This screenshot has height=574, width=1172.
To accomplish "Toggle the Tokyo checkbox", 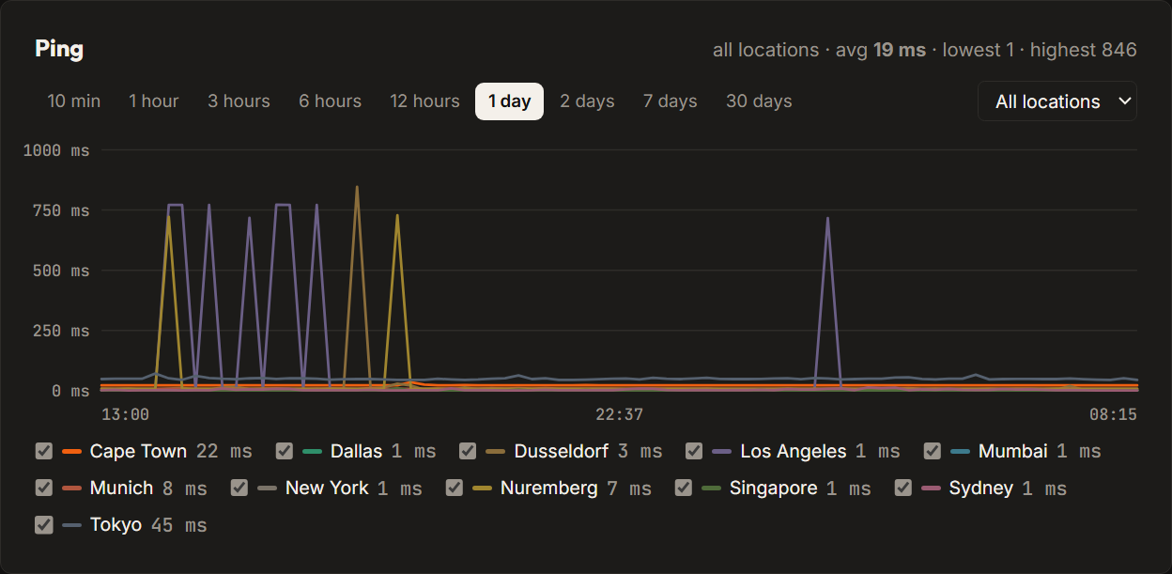I will coord(43,524).
